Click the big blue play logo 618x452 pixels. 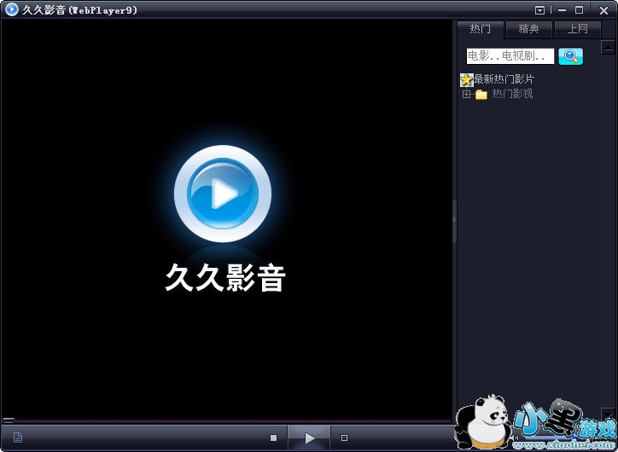pos(223,194)
